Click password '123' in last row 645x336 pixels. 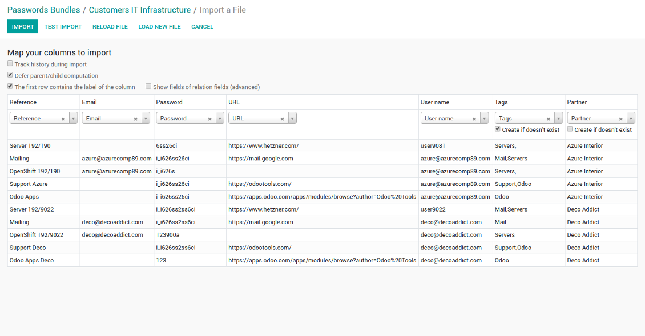161,260
